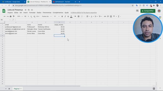Screen dimensions: 163x91
Task: Insert chart from toolbar
Action: [x=111, y=16]
